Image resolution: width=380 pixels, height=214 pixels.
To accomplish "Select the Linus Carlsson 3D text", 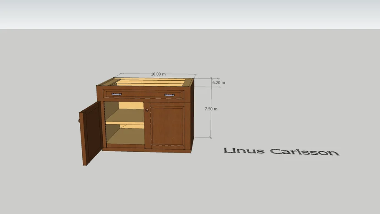I will tap(281, 151).
